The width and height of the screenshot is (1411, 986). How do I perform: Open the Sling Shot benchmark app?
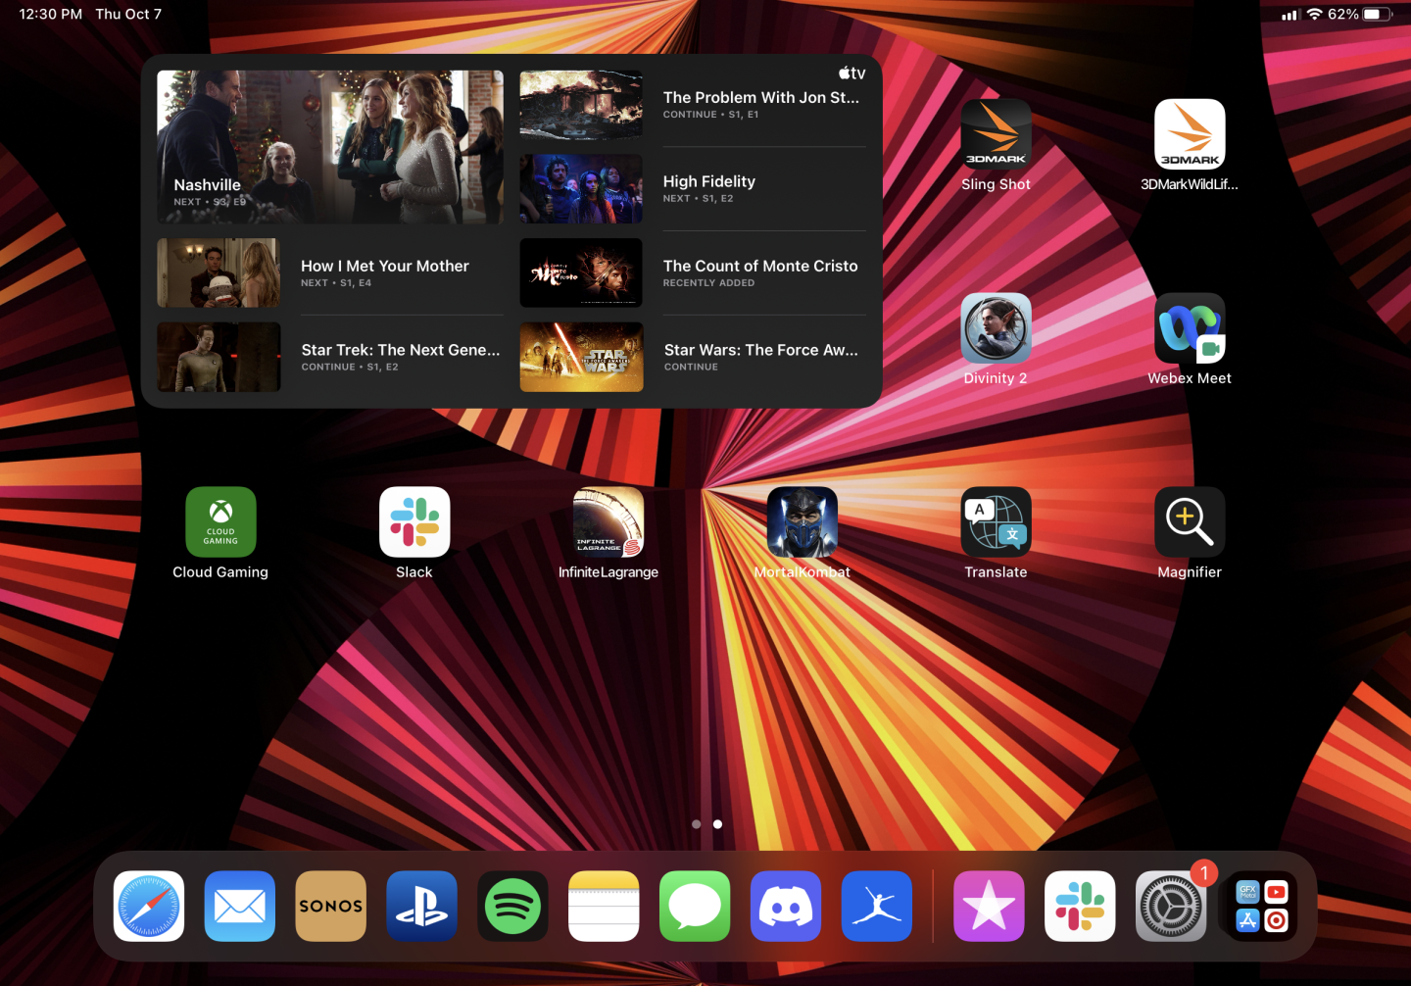(996, 134)
